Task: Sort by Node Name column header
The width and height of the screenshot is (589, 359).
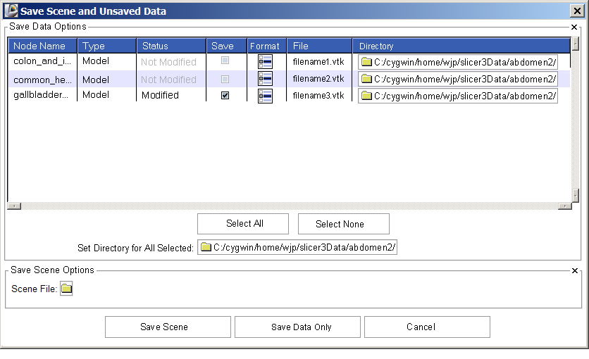Action: pyautogui.click(x=39, y=46)
